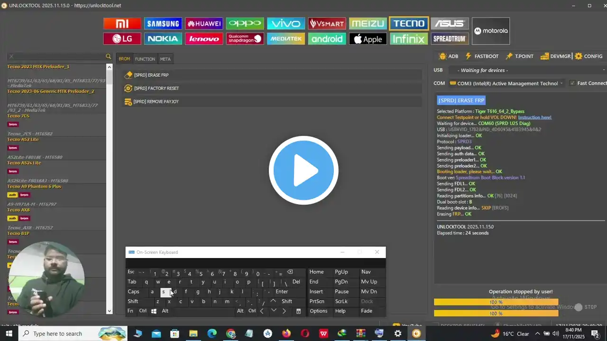Toggle the left Shift key on keyboard
The width and height of the screenshot is (607, 341).
pos(133,302)
